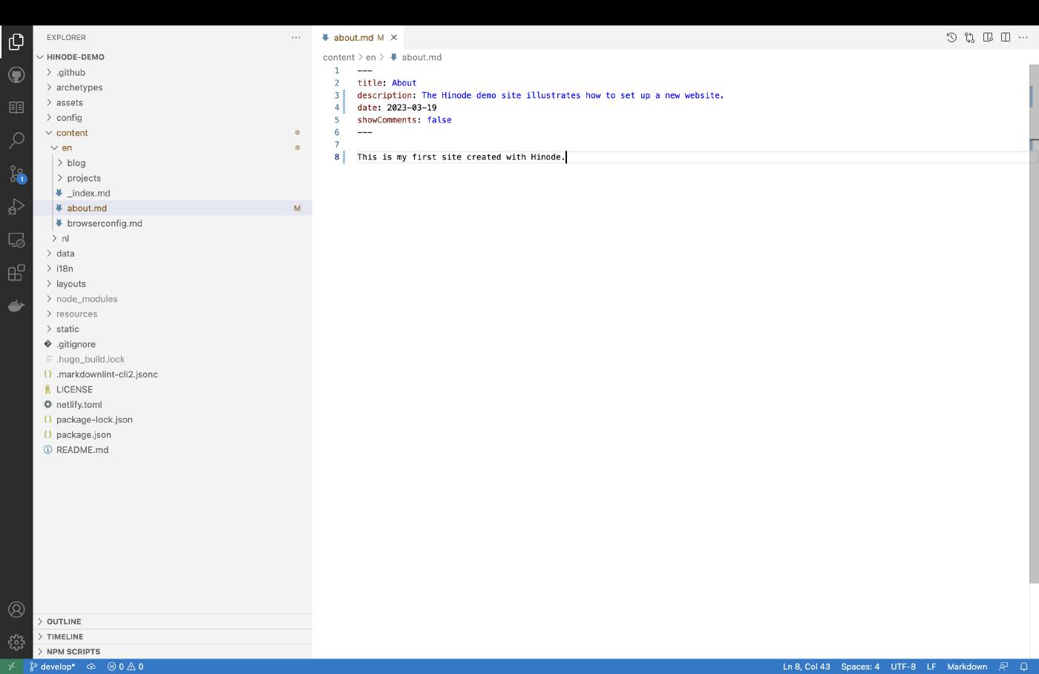Expand the i18n folder
The width and height of the screenshot is (1039, 674).
[x=172, y=268]
